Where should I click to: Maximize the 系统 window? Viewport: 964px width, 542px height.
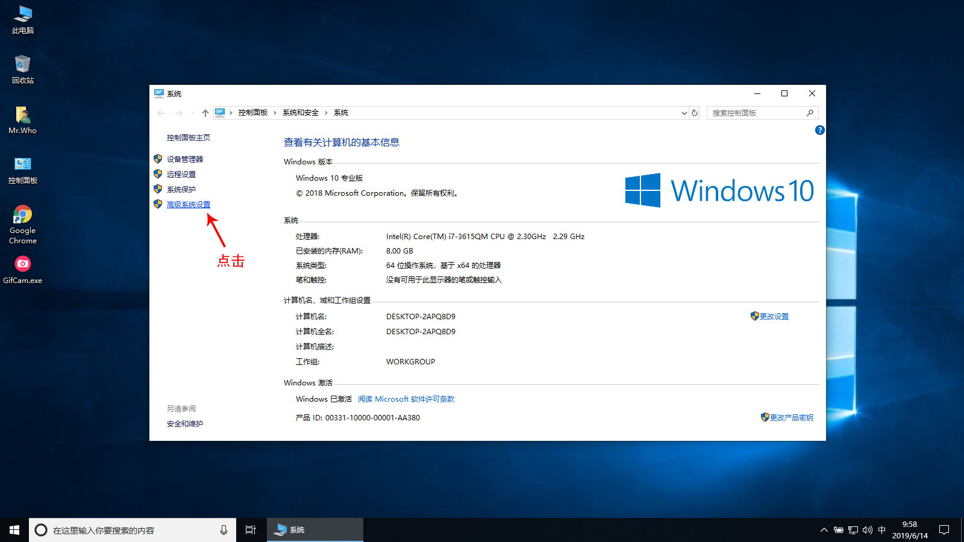coord(784,93)
